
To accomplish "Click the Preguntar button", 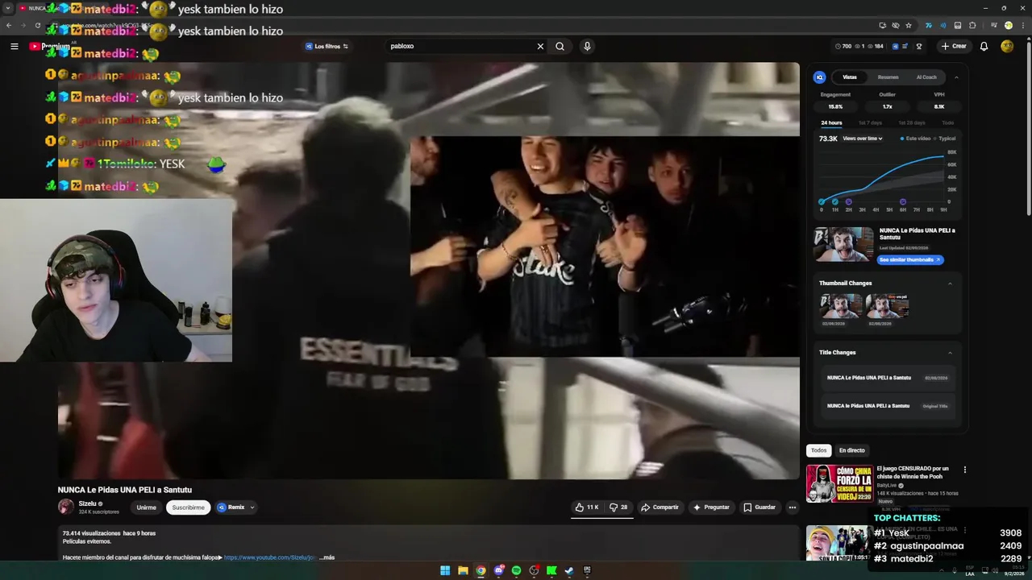I will [711, 507].
